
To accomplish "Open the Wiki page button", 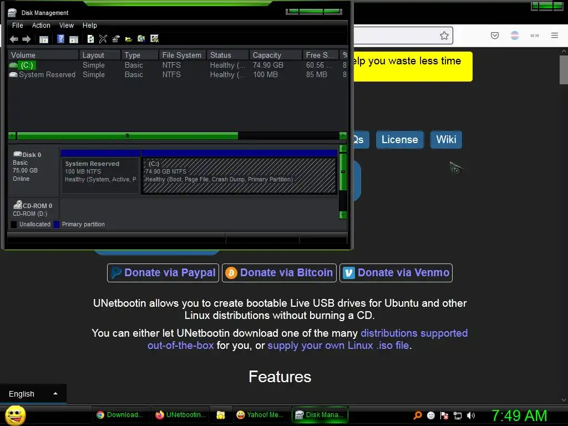I will click(446, 140).
